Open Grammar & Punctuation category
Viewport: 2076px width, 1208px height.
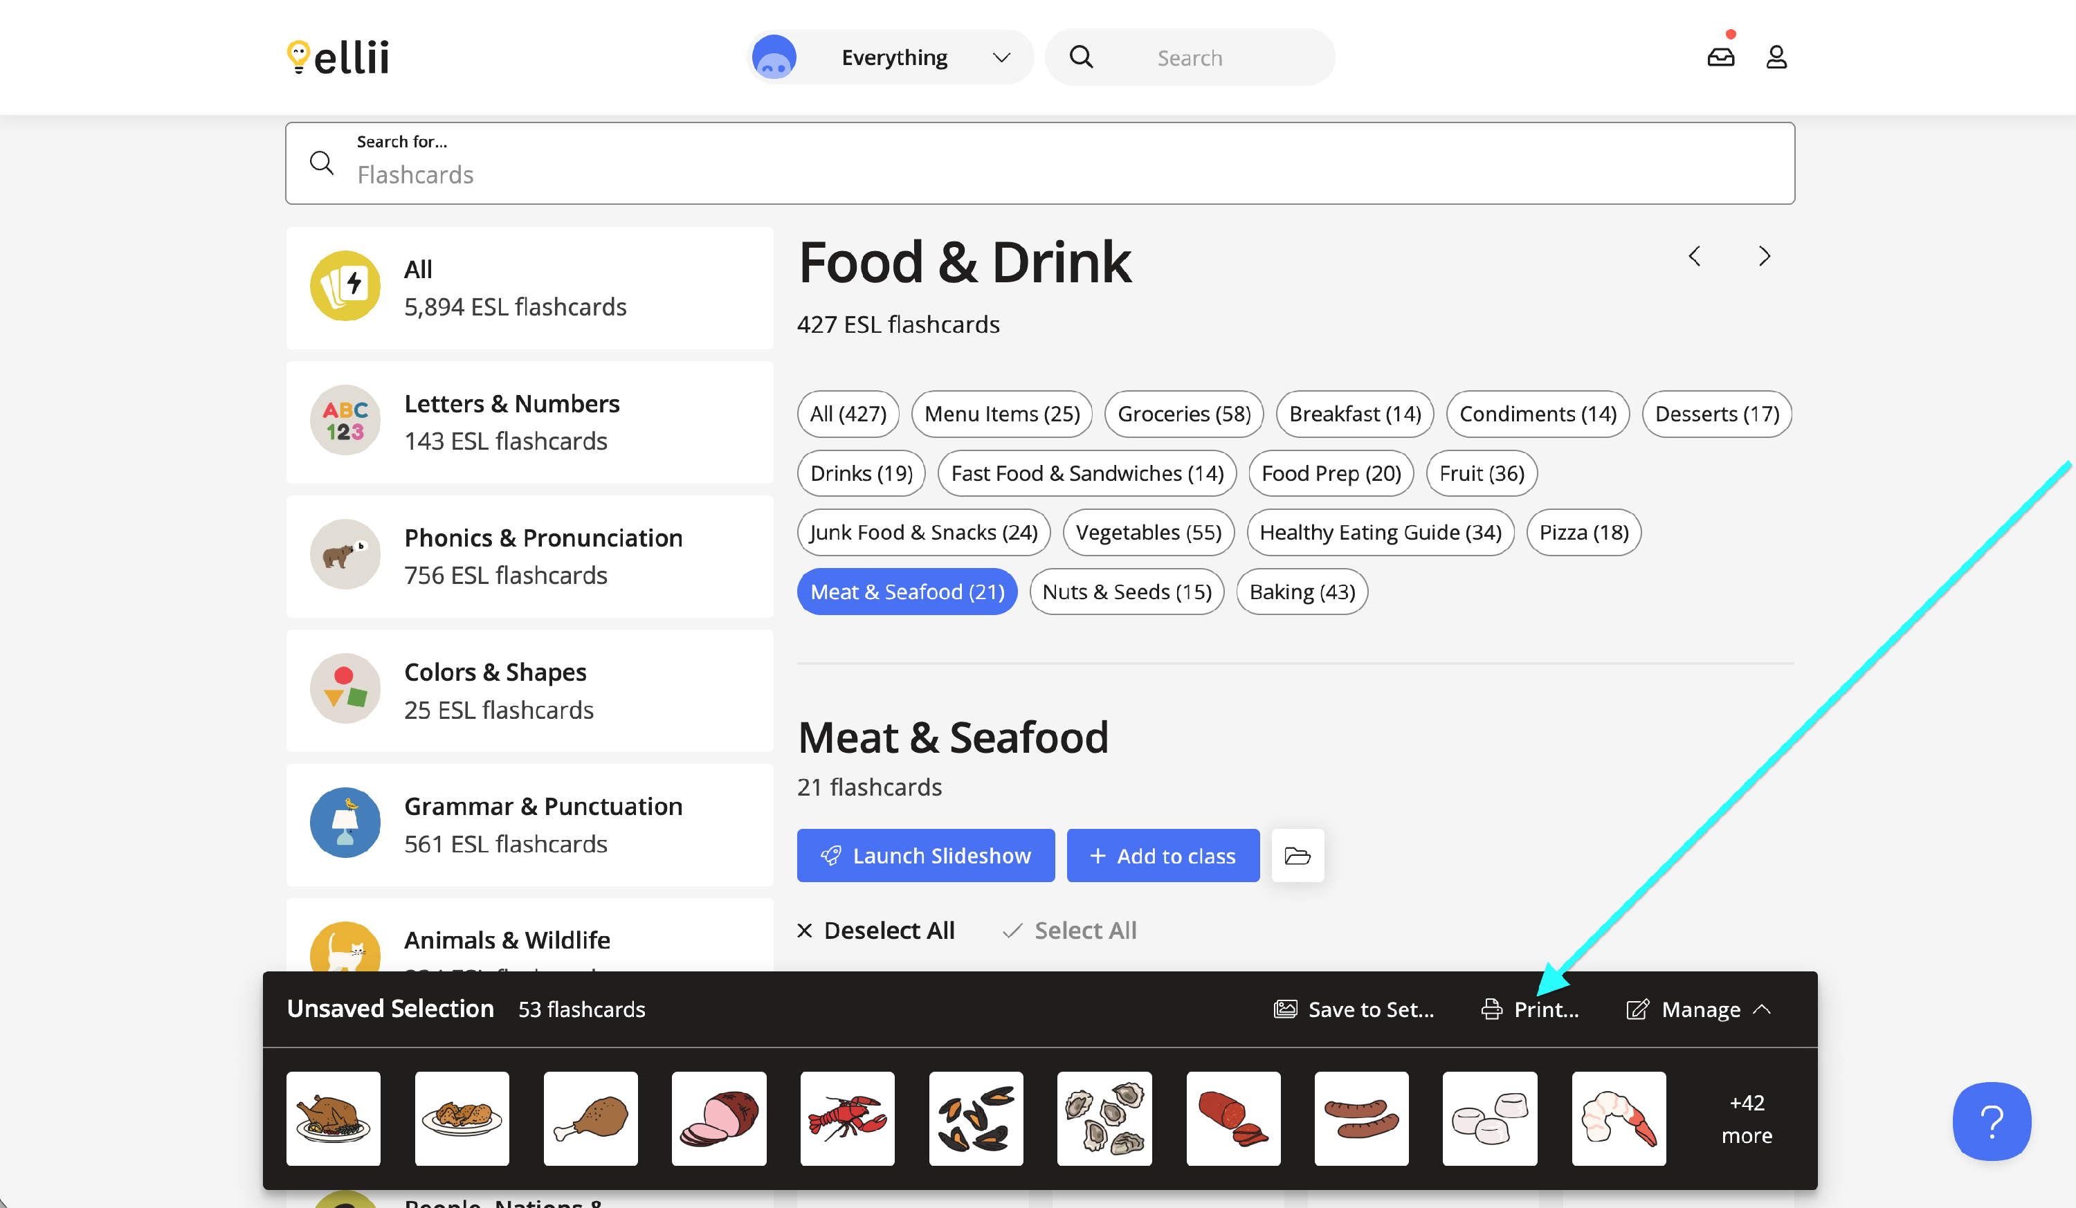tap(529, 824)
